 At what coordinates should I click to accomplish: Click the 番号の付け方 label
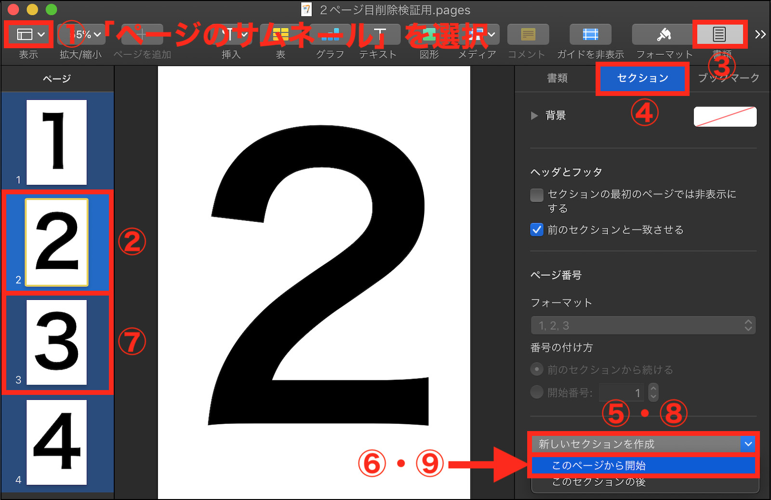[x=561, y=348]
